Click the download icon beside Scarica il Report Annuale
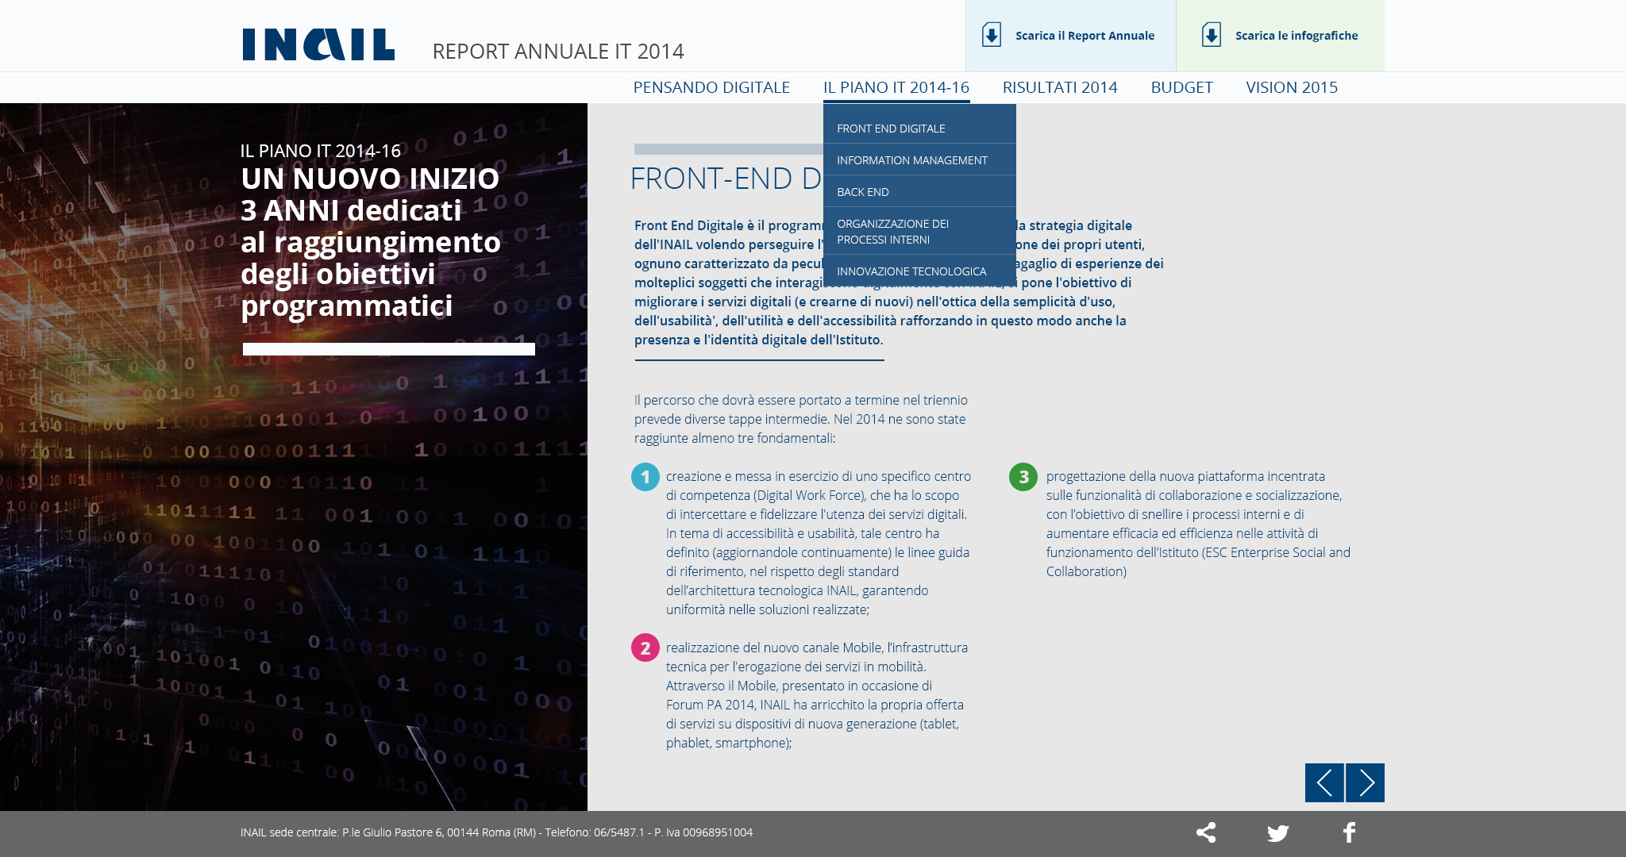 [x=992, y=35]
